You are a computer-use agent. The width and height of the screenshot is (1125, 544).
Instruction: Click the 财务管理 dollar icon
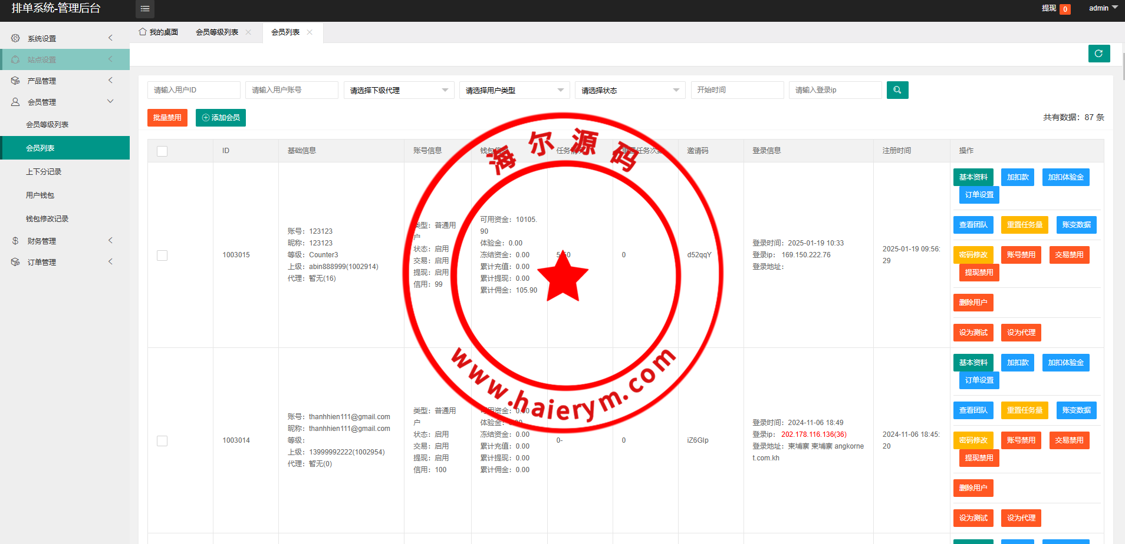coord(15,241)
